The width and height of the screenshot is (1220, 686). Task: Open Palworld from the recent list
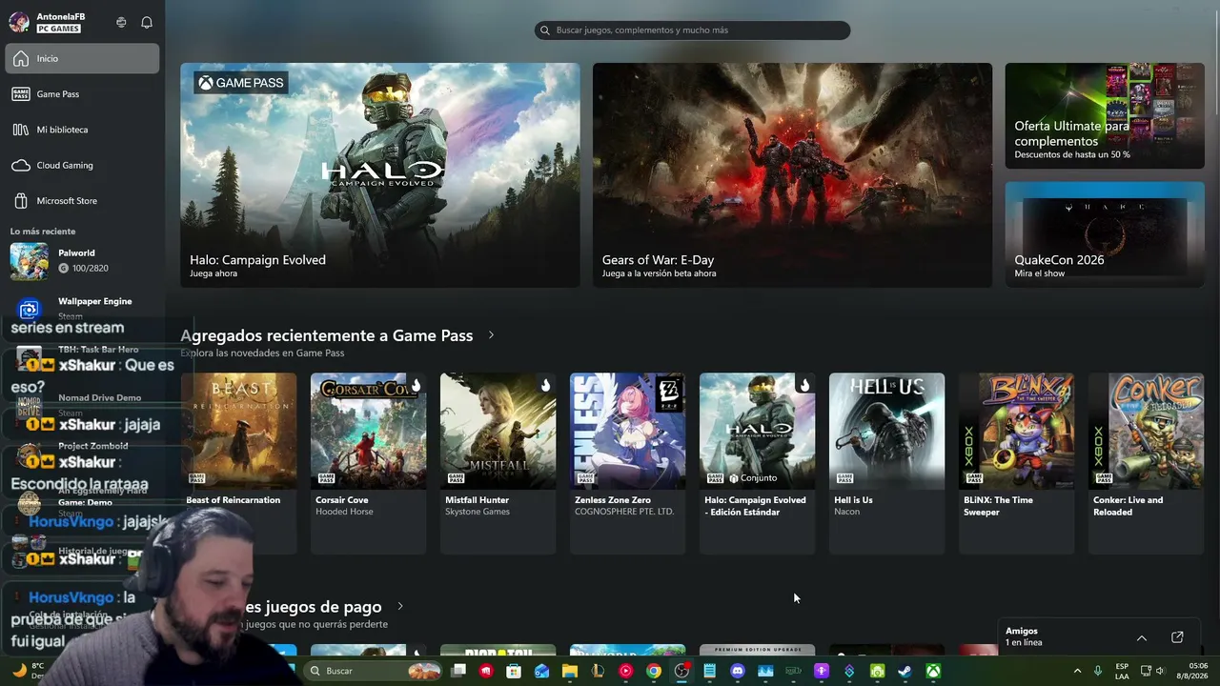pyautogui.click(x=82, y=261)
